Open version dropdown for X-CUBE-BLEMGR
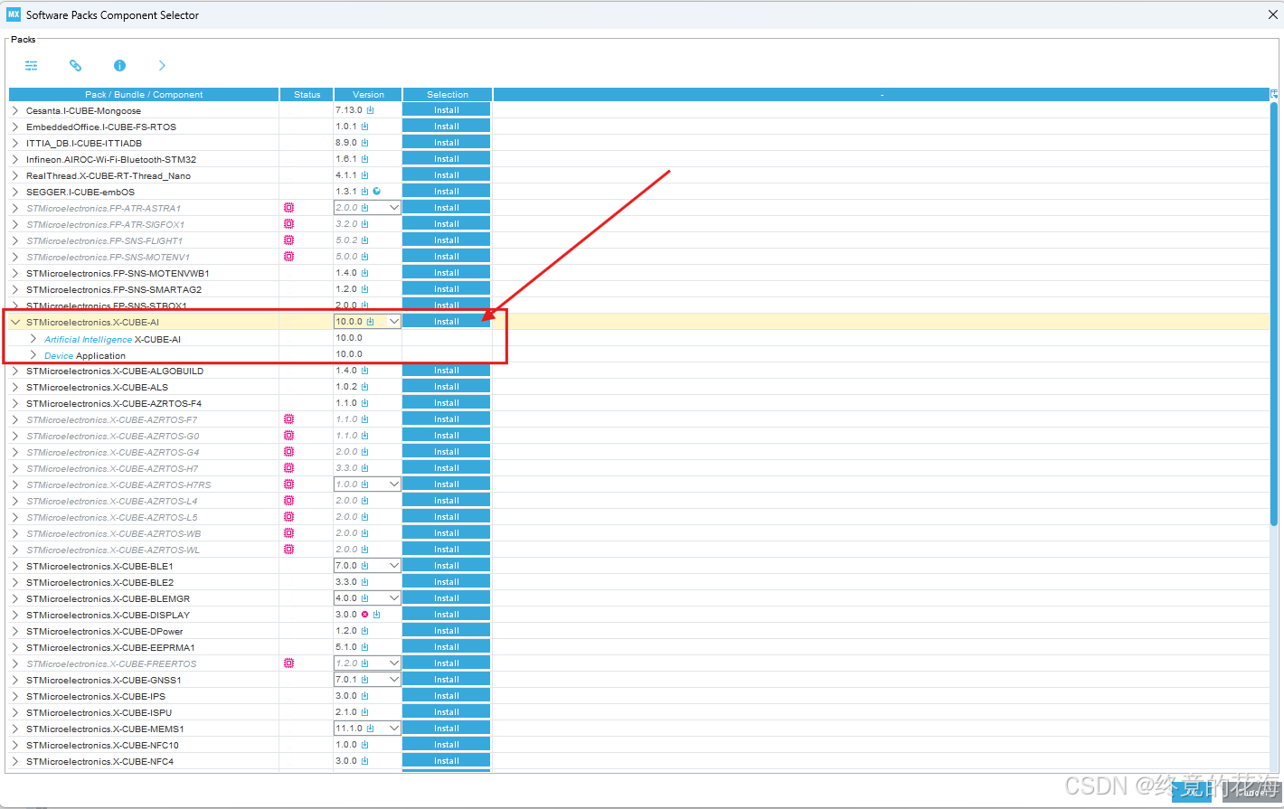 pos(394,598)
